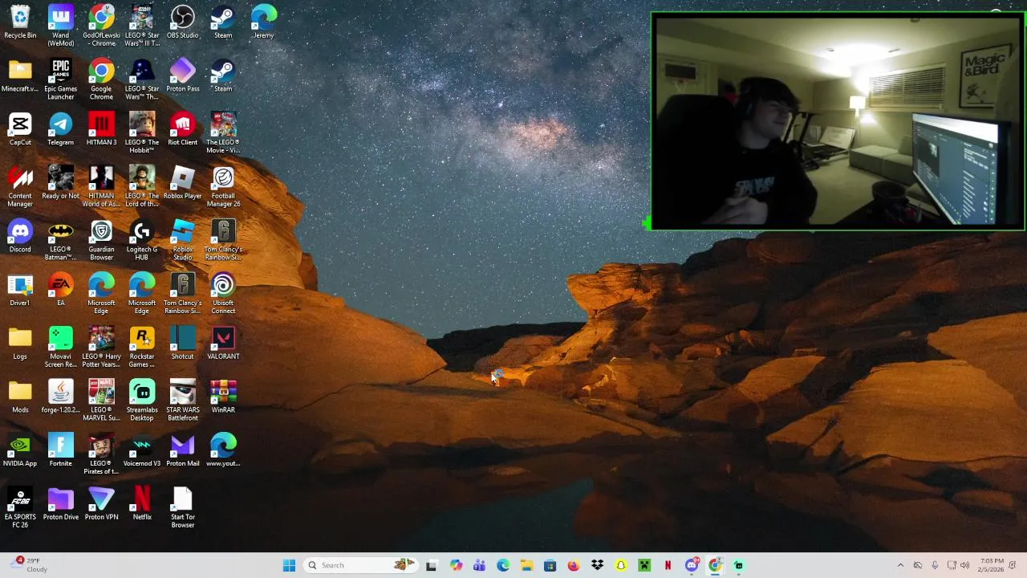This screenshot has height=578, width=1027.
Task: Select the STAR WARS Battlefront icon
Action: click(183, 401)
